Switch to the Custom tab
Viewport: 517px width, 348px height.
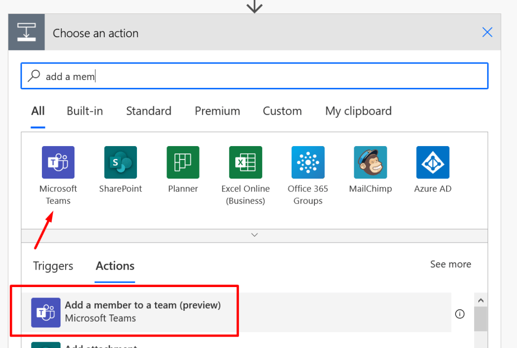coord(282,110)
